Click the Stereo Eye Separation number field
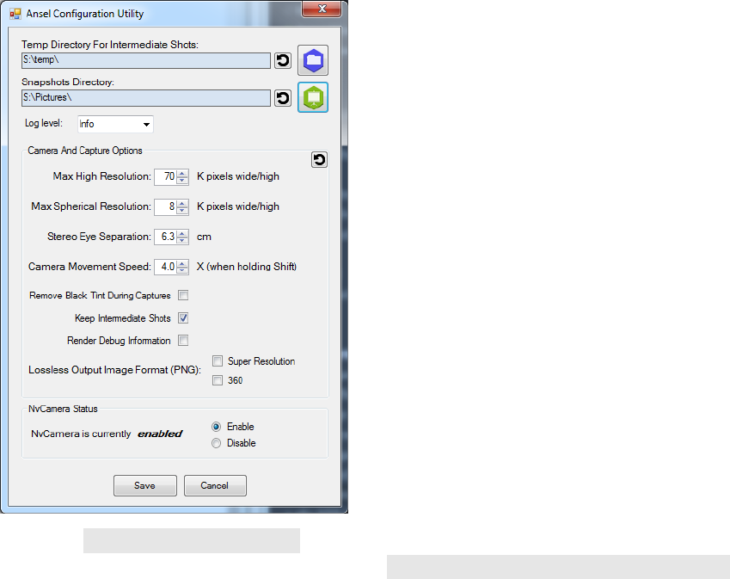Viewport: 730px width, 579px height. (x=166, y=237)
